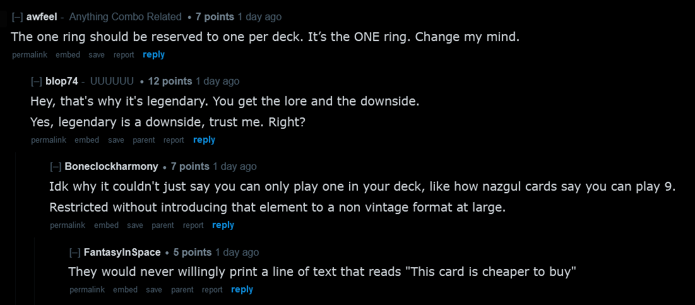Open permalink of awfeel's comment
The width and height of the screenshot is (695, 305).
tap(29, 55)
